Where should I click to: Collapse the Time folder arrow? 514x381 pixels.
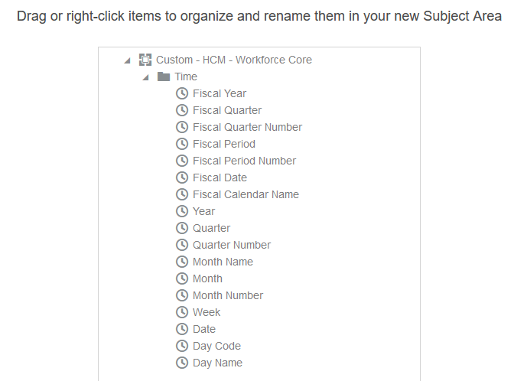(x=145, y=77)
